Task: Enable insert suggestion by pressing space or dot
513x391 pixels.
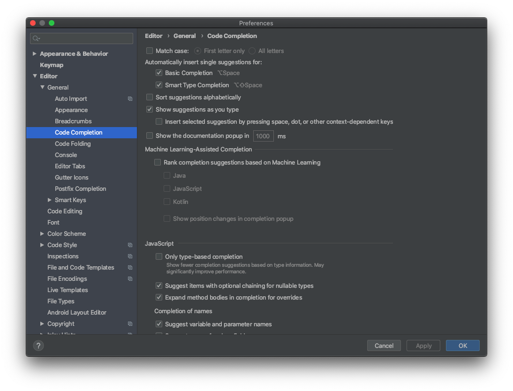Action: pyautogui.click(x=159, y=122)
